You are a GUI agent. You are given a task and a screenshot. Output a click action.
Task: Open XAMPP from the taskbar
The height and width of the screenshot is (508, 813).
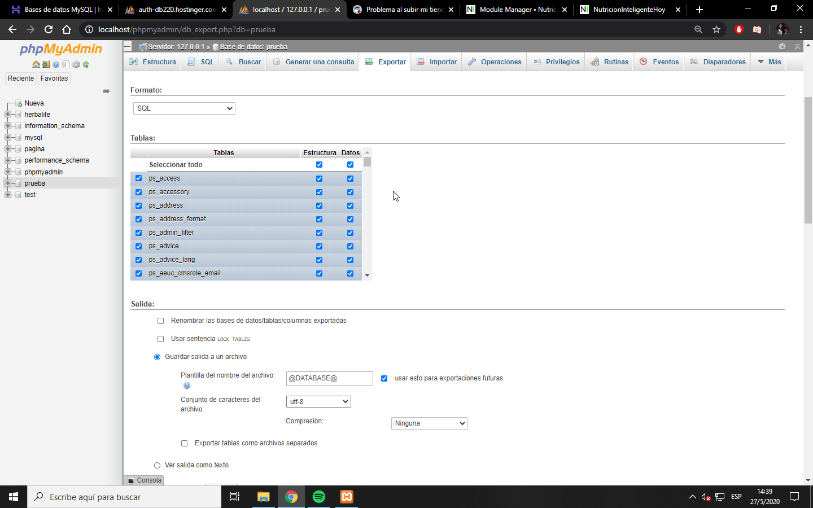point(347,497)
